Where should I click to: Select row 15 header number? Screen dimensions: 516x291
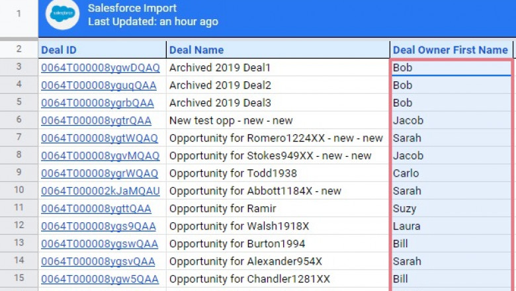tap(19, 279)
